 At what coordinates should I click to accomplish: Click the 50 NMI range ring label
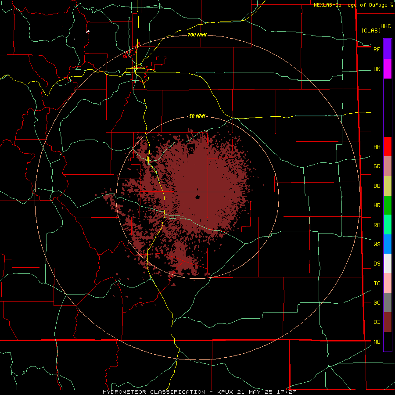tap(197, 116)
